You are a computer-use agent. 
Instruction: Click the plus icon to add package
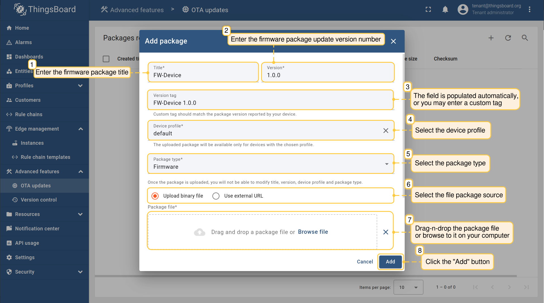(491, 38)
